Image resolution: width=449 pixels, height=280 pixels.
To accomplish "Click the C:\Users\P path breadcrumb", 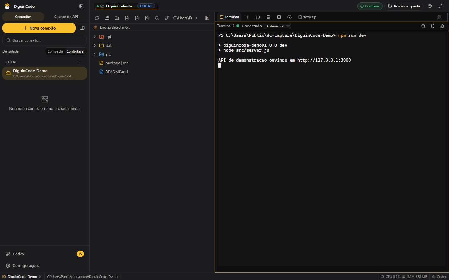I will pyautogui.click(x=182, y=18).
